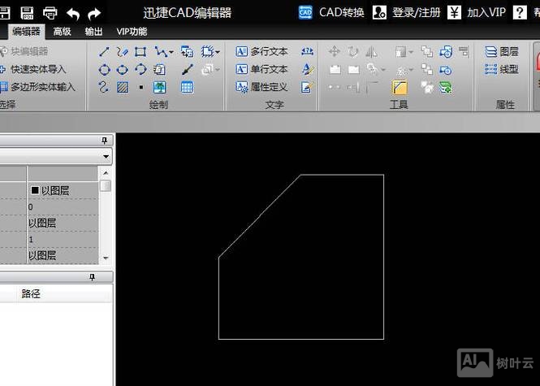Select the Circle drawing tool
Image resolution: width=540 pixels, height=386 pixels.
(x=105, y=70)
